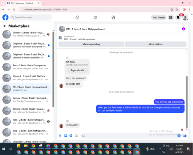Open conversation info purple icon
Viewport: 193px width, 155px height.
pos(183,29)
